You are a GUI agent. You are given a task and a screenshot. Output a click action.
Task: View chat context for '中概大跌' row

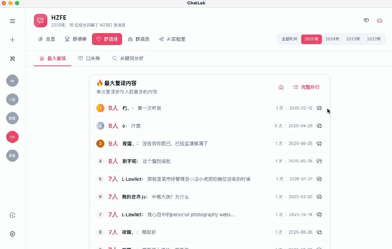click(319, 197)
